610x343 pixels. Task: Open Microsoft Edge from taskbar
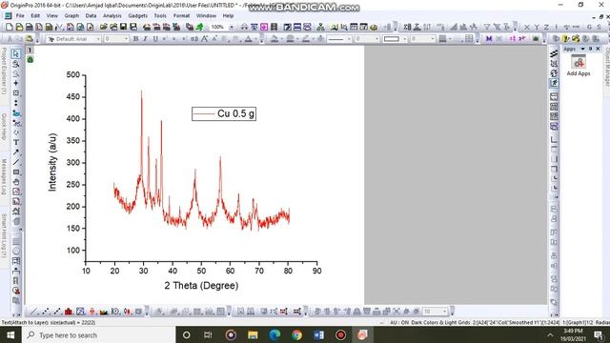coord(274,334)
